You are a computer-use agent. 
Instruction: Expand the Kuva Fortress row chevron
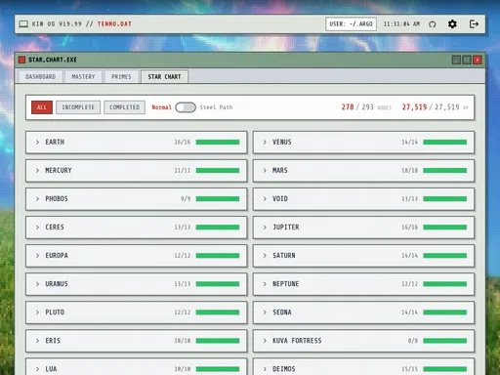click(x=265, y=341)
